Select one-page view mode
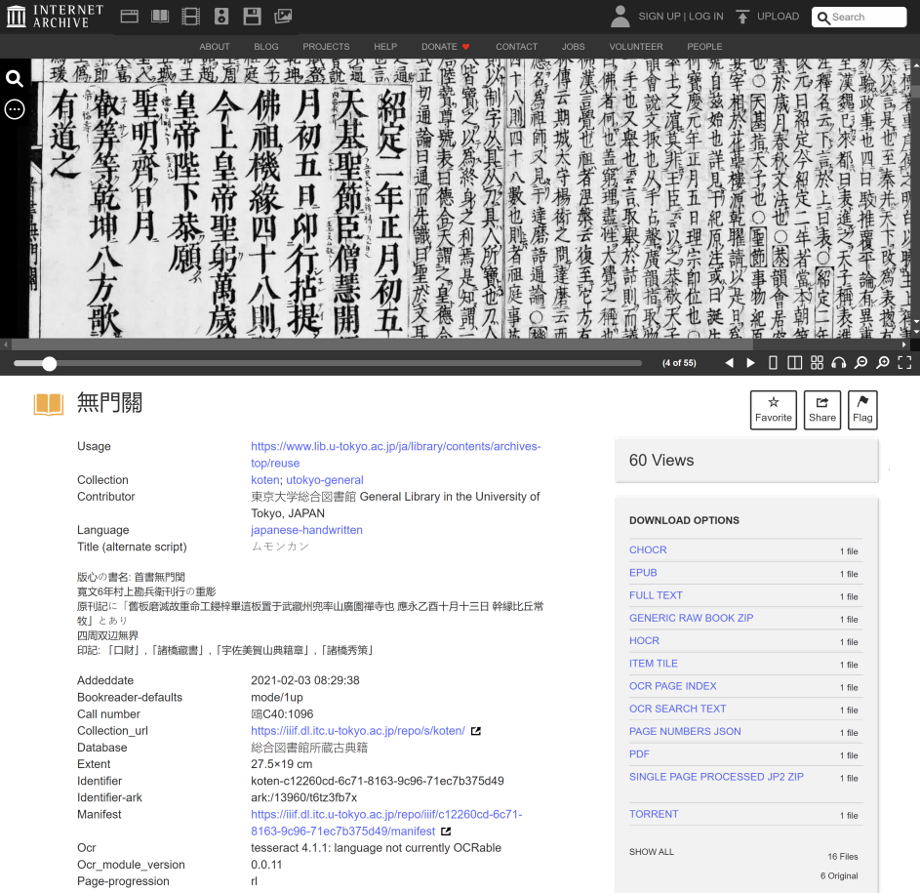Viewport: 920px width, 893px height. 773,362
